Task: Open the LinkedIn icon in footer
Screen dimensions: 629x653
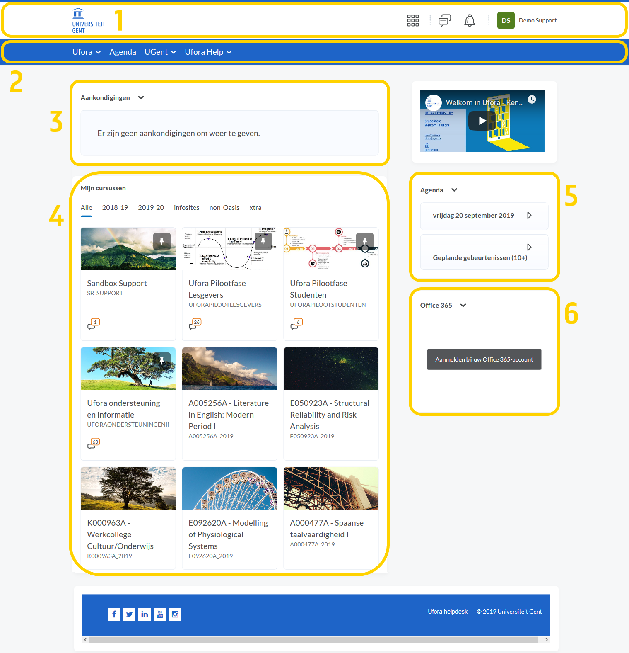Action: [x=145, y=614]
